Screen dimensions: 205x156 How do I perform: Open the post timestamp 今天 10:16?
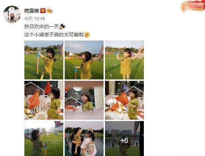[35, 19]
